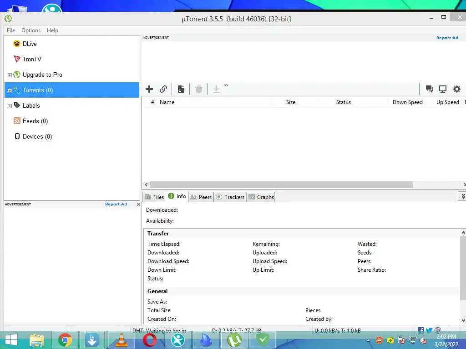This screenshot has height=349, width=466.
Task: Sort list by Down Speed column
Action: 407,102
